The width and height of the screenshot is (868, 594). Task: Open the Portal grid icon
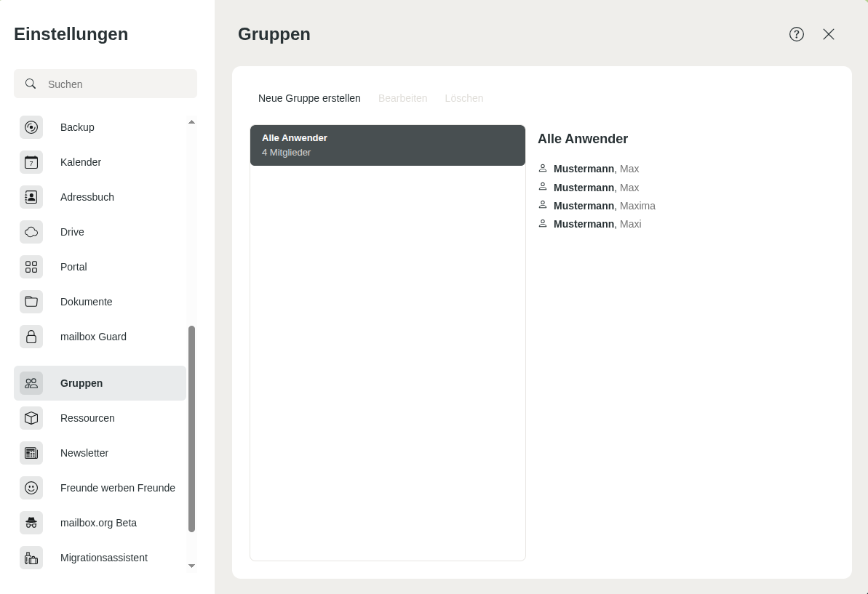point(31,267)
